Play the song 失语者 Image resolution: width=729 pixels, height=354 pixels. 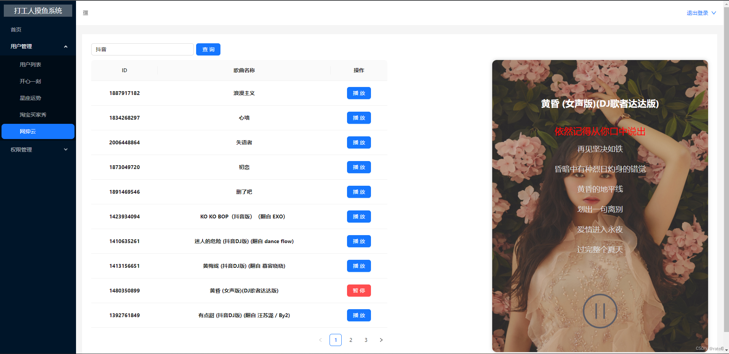[x=358, y=142]
